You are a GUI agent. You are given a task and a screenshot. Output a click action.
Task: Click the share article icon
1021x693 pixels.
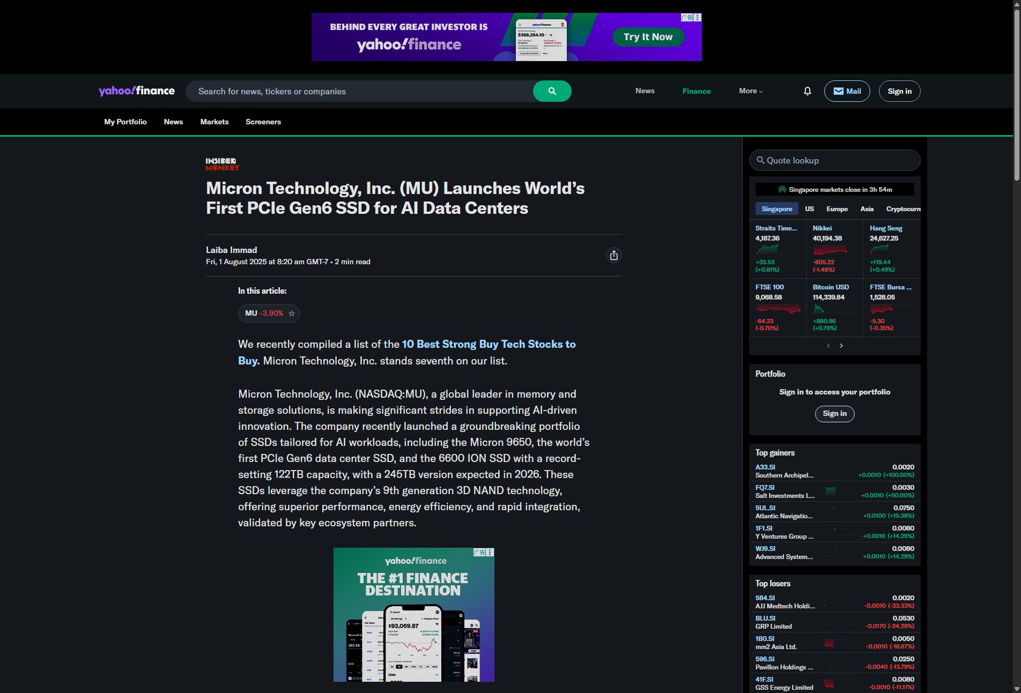click(x=613, y=255)
